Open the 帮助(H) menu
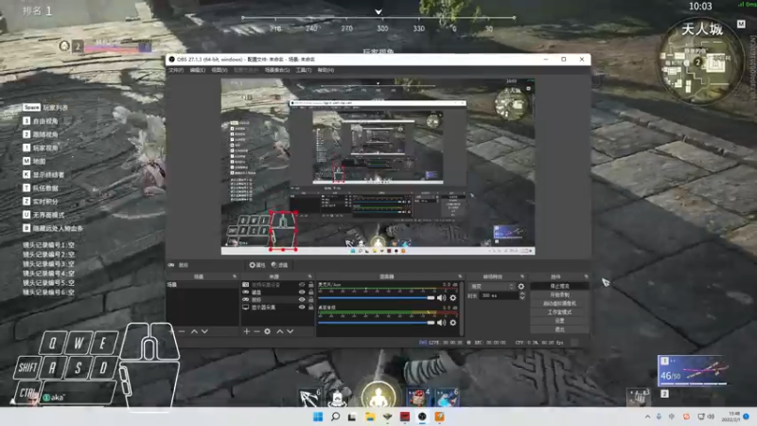Image resolution: width=757 pixels, height=426 pixels. coord(326,70)
